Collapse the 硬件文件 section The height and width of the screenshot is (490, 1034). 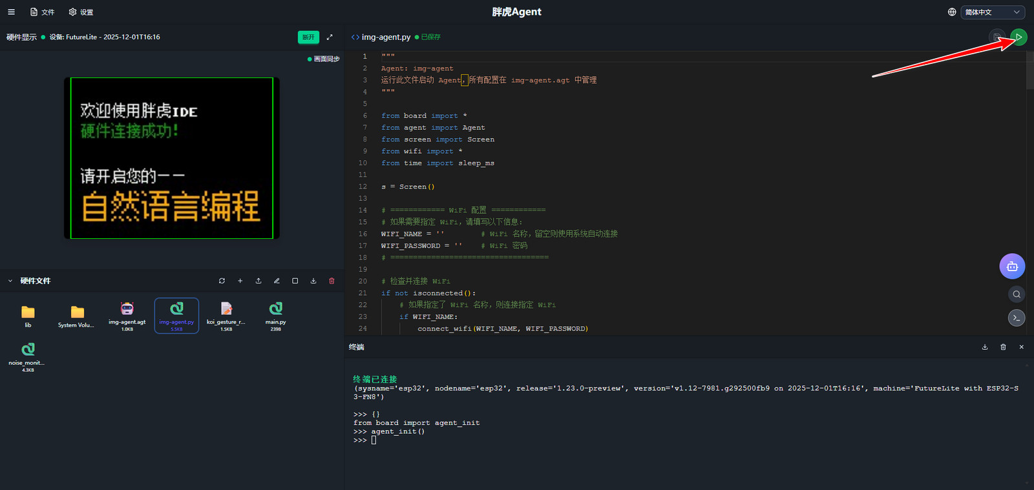(10, 281)
